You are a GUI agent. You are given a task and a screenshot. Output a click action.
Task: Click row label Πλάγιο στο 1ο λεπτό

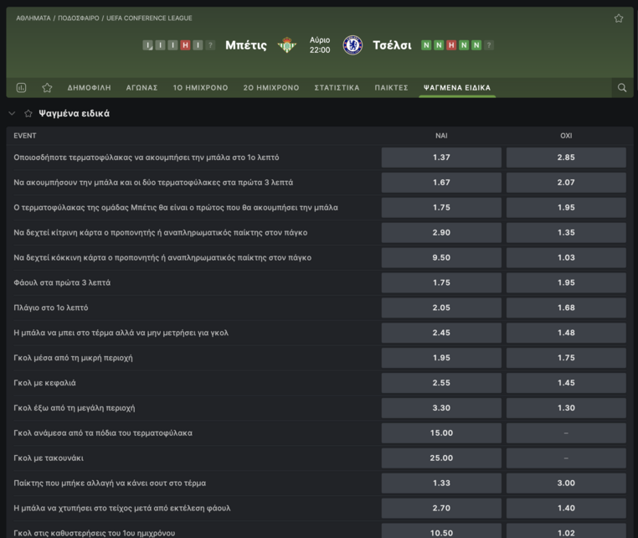pyautogui.click(x=51, y=308)
